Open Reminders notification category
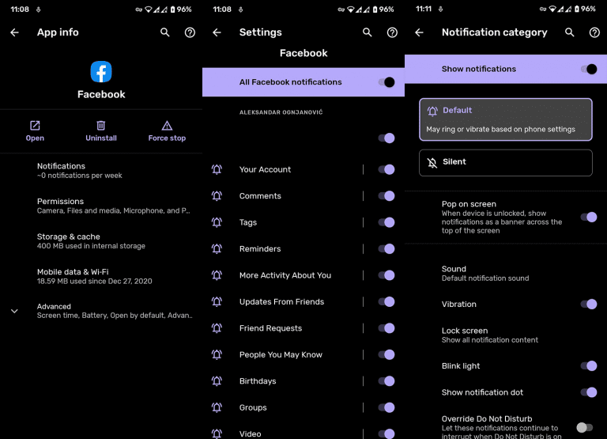The height and width of the screenshot is (439, 607). point(260,248)
